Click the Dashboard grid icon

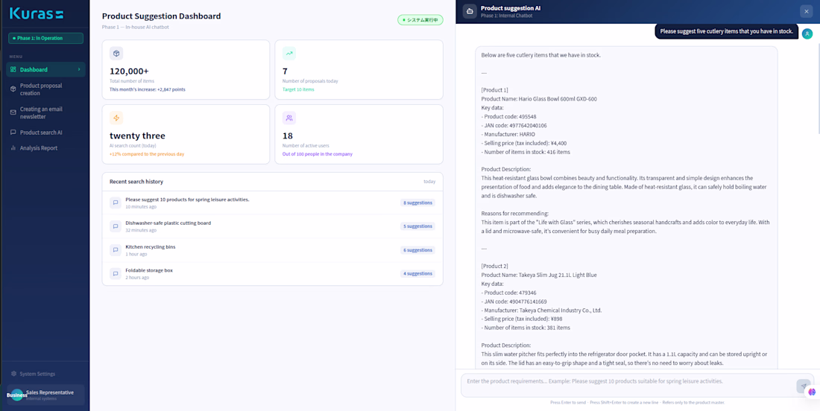[13, 69]
